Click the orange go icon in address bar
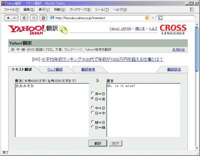 point(147,18)
